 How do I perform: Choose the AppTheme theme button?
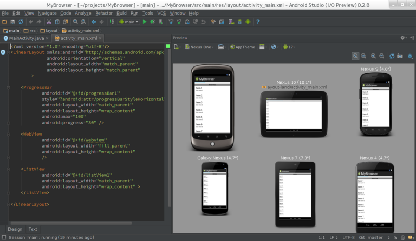pyautogui.click(x=243, y=47)
